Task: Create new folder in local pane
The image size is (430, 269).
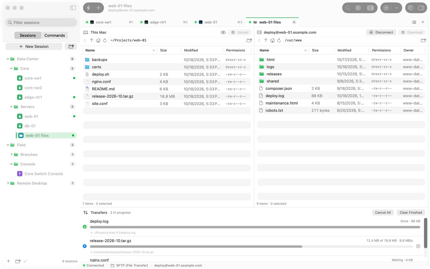Action: point(249,40)
